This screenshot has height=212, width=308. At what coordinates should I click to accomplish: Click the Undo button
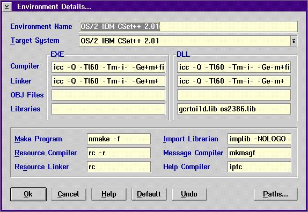(x=189, y=194)
